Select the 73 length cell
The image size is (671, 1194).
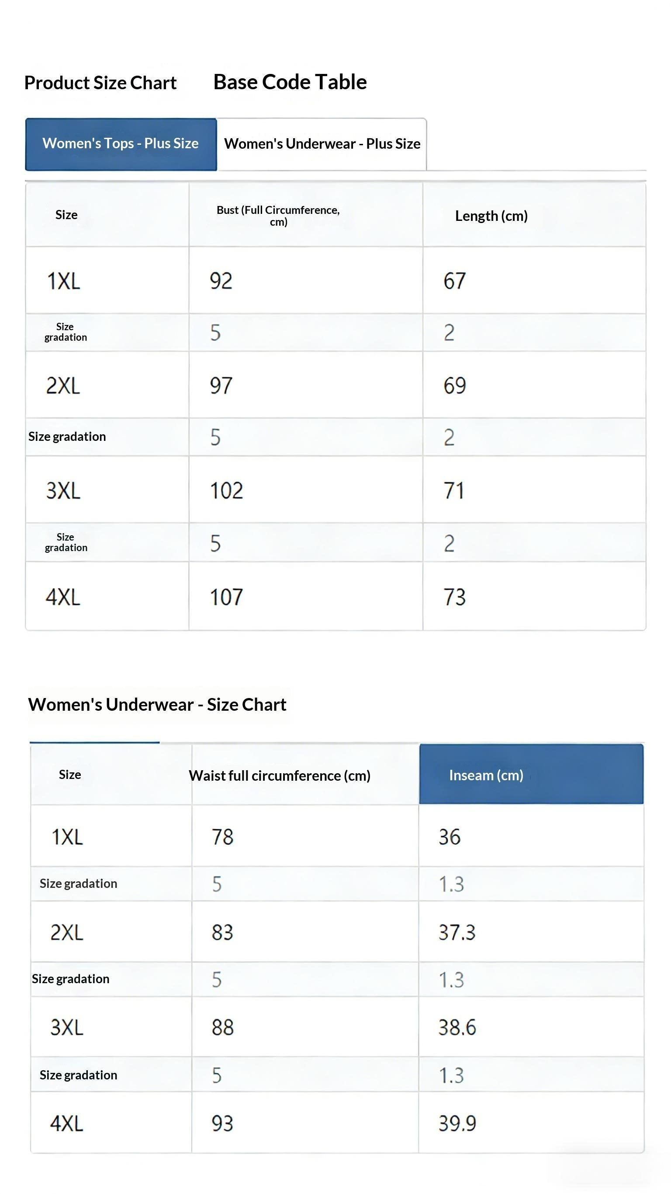click(454, 597)
